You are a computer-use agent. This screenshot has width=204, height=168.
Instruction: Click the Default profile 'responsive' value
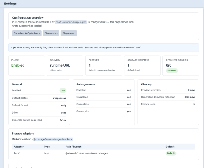pyautogui.click(x=60, y=98)
